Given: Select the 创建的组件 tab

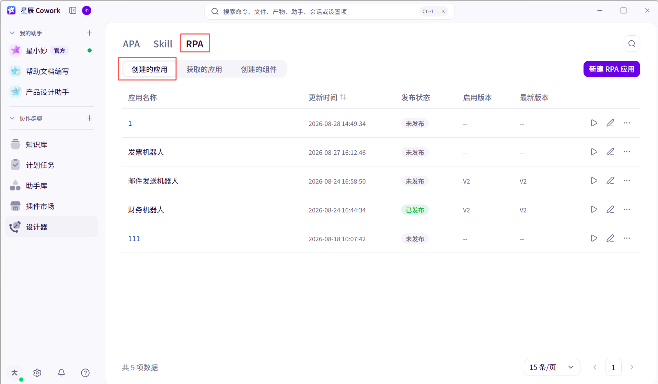Looking at the screenshot, I should (x=258, y=69).
